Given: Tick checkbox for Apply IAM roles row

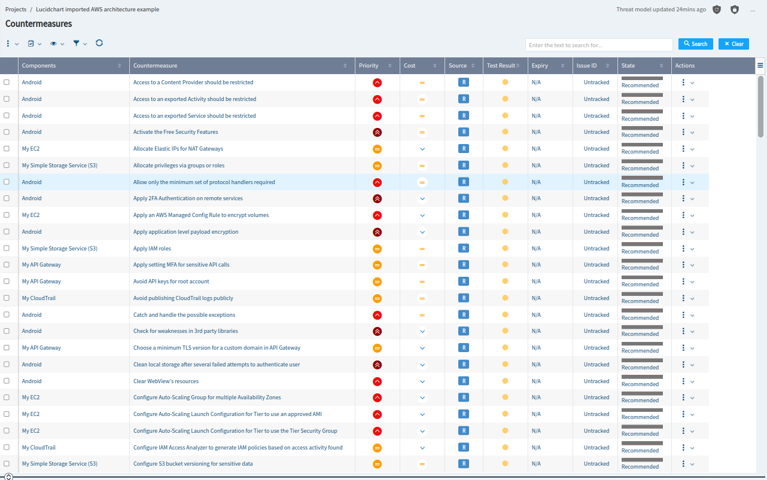Looking at the screenshot, I should coord(7,248).
